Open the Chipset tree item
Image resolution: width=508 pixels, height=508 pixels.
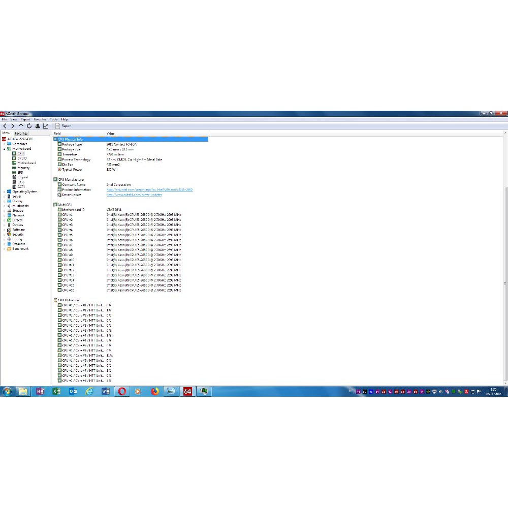(23, 177)
